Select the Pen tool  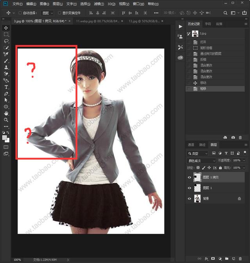click(x=6, y=93)
